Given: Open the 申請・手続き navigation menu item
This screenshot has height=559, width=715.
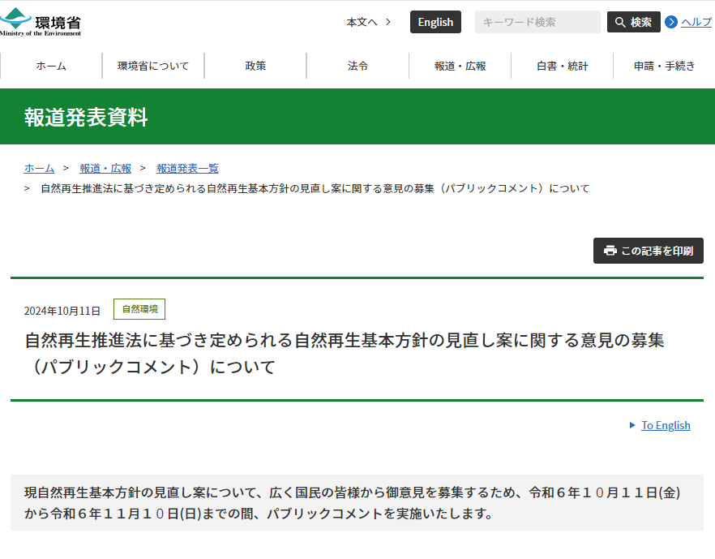Looking at the screenshot, I should point(663,66).
